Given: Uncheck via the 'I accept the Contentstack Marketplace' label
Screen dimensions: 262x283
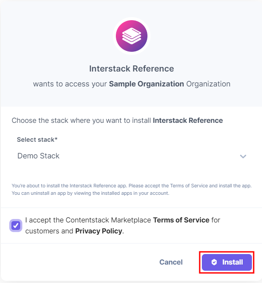Looking at the screenshot, I should coord(88,220).
